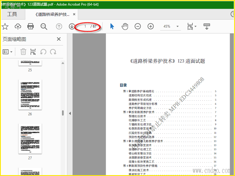Open contents entry 裂缝处治技术
This screenshot has height=176, width=235.
coord(137,116)
